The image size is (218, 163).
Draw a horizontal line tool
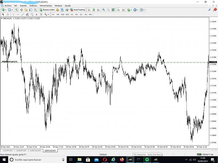coord(18,14)
